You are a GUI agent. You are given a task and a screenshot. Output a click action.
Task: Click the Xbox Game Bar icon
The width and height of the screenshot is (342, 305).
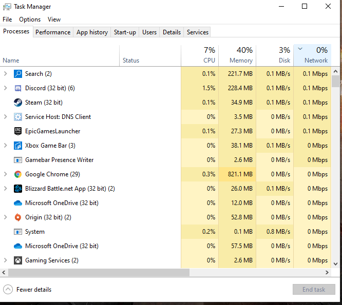(18, 146)
